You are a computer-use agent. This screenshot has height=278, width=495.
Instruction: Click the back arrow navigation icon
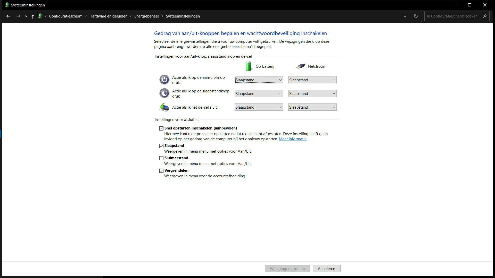[8, 16]
